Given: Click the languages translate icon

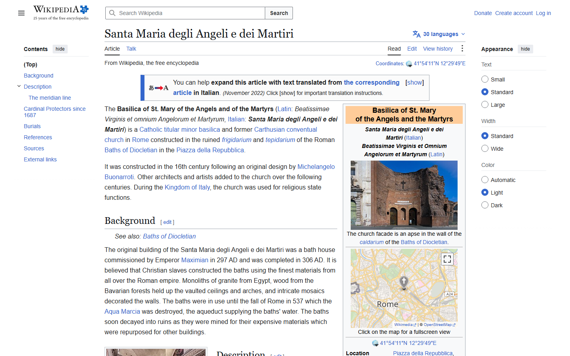Looking at the screenshot, I should pyautogui.click(x=416, y=34).
